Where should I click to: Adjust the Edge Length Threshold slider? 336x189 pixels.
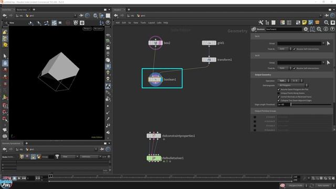tap(311, 104)
